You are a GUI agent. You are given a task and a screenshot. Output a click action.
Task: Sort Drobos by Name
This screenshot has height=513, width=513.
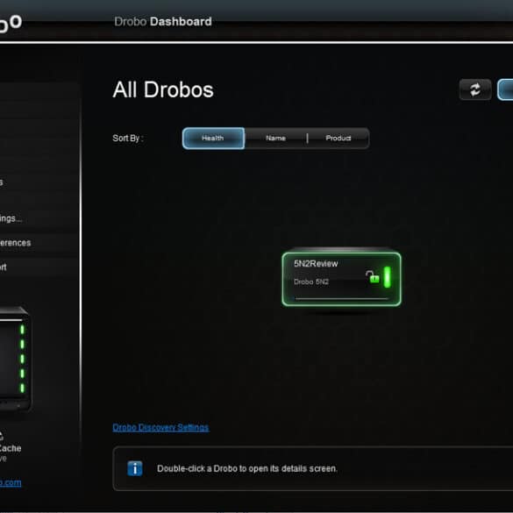275,138
